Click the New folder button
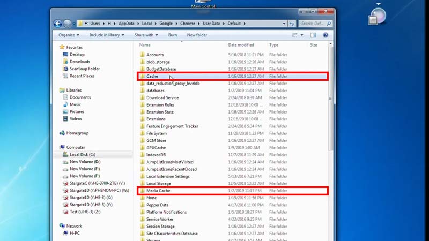 coord(197,35)
